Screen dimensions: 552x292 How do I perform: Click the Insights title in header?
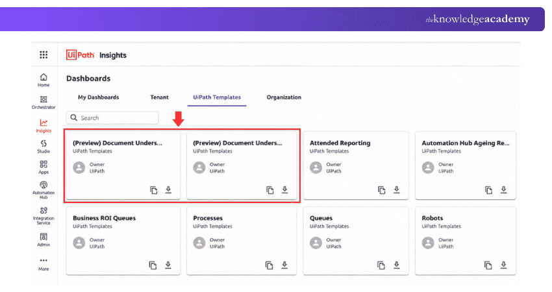[x=112, y=55]
